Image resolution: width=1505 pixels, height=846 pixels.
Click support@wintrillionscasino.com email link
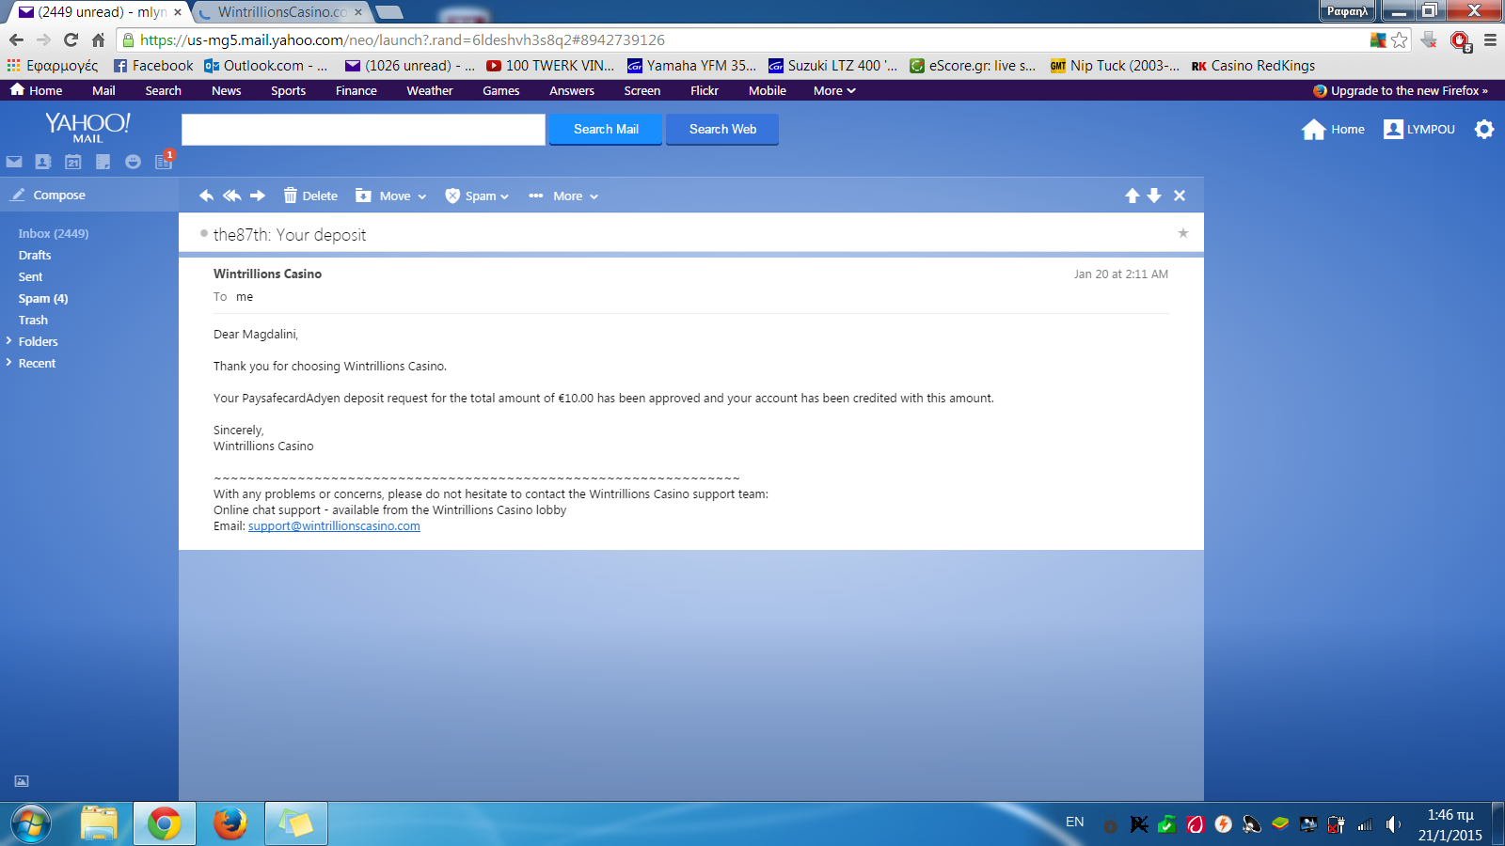coord(334,526)
